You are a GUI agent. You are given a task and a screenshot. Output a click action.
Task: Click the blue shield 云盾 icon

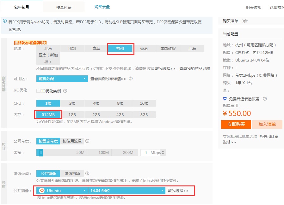coord(225,99)
